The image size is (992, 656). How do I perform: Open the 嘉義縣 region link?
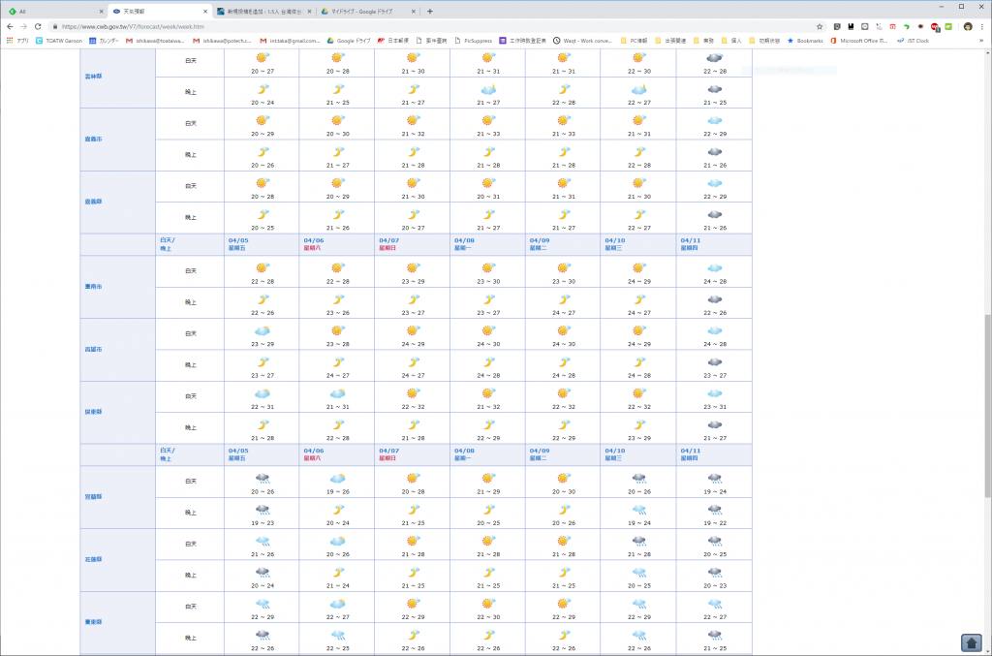(x=94, y=202)
